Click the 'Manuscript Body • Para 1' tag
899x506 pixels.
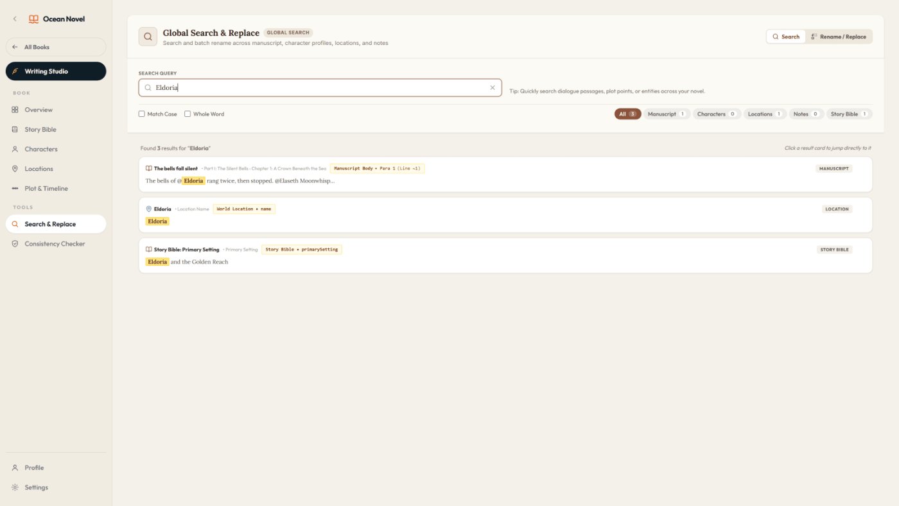point(377,168)
